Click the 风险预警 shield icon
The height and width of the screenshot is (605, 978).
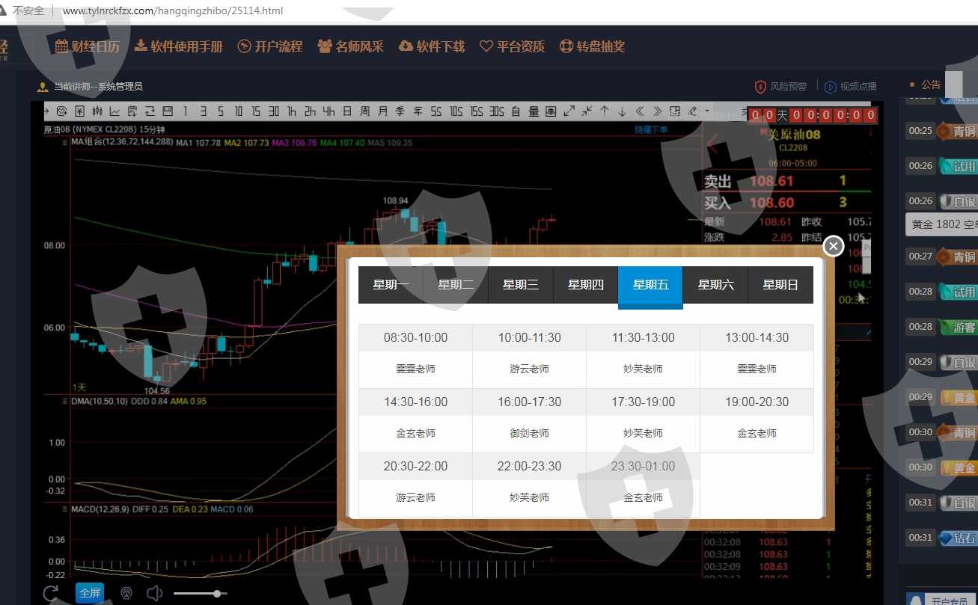click(x=760, y=87)
